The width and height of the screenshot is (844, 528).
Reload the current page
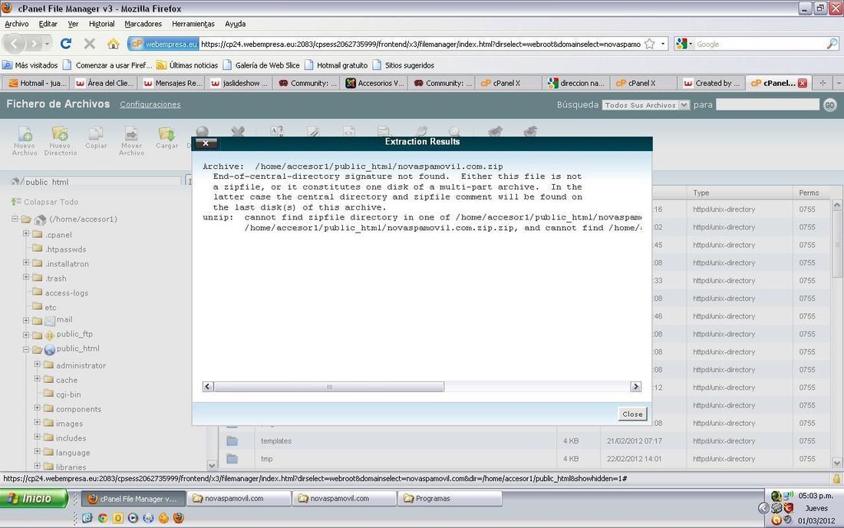coord(66,44)
